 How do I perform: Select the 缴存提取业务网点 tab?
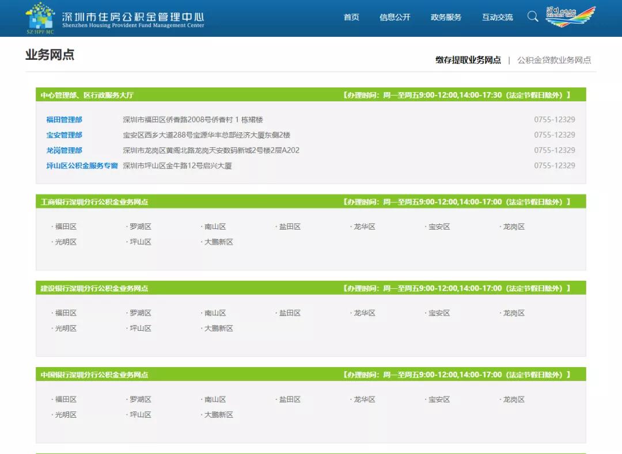click(x=467, y=60)
